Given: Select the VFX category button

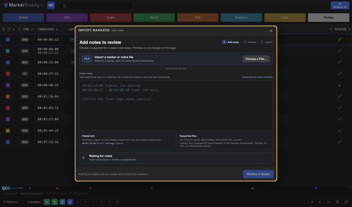Looking at the screenshot, I should [67, 18].
